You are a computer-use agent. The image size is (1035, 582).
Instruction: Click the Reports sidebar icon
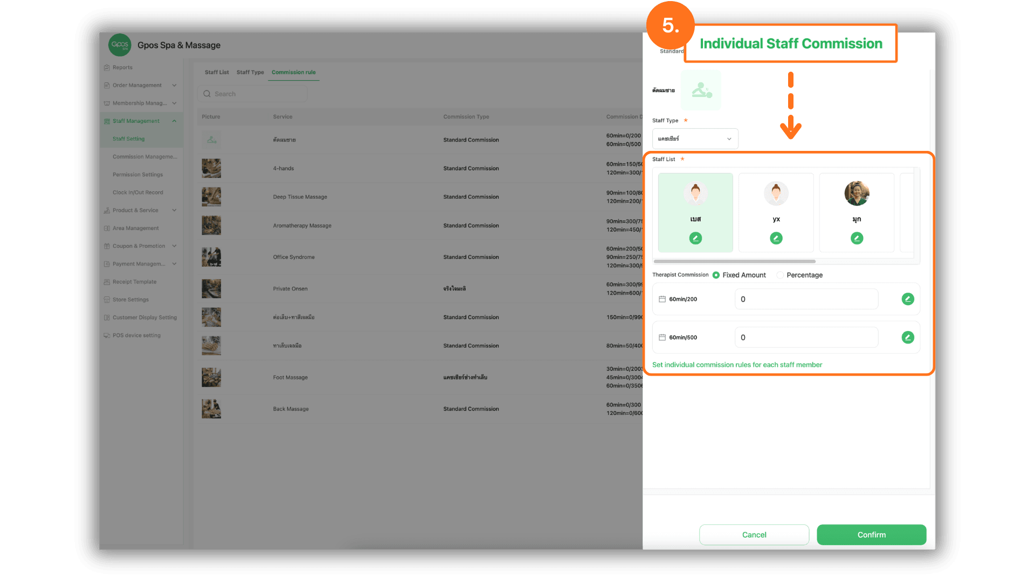(x=107, y=67)
